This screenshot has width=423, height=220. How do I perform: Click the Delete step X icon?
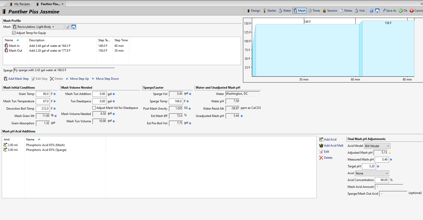pos(52,79)
